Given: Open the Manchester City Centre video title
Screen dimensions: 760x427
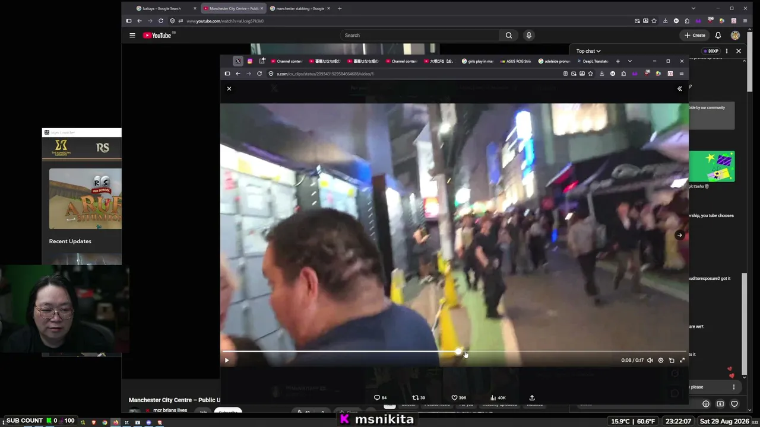Looking at the screenshot, I should click(x=175, y=400).
